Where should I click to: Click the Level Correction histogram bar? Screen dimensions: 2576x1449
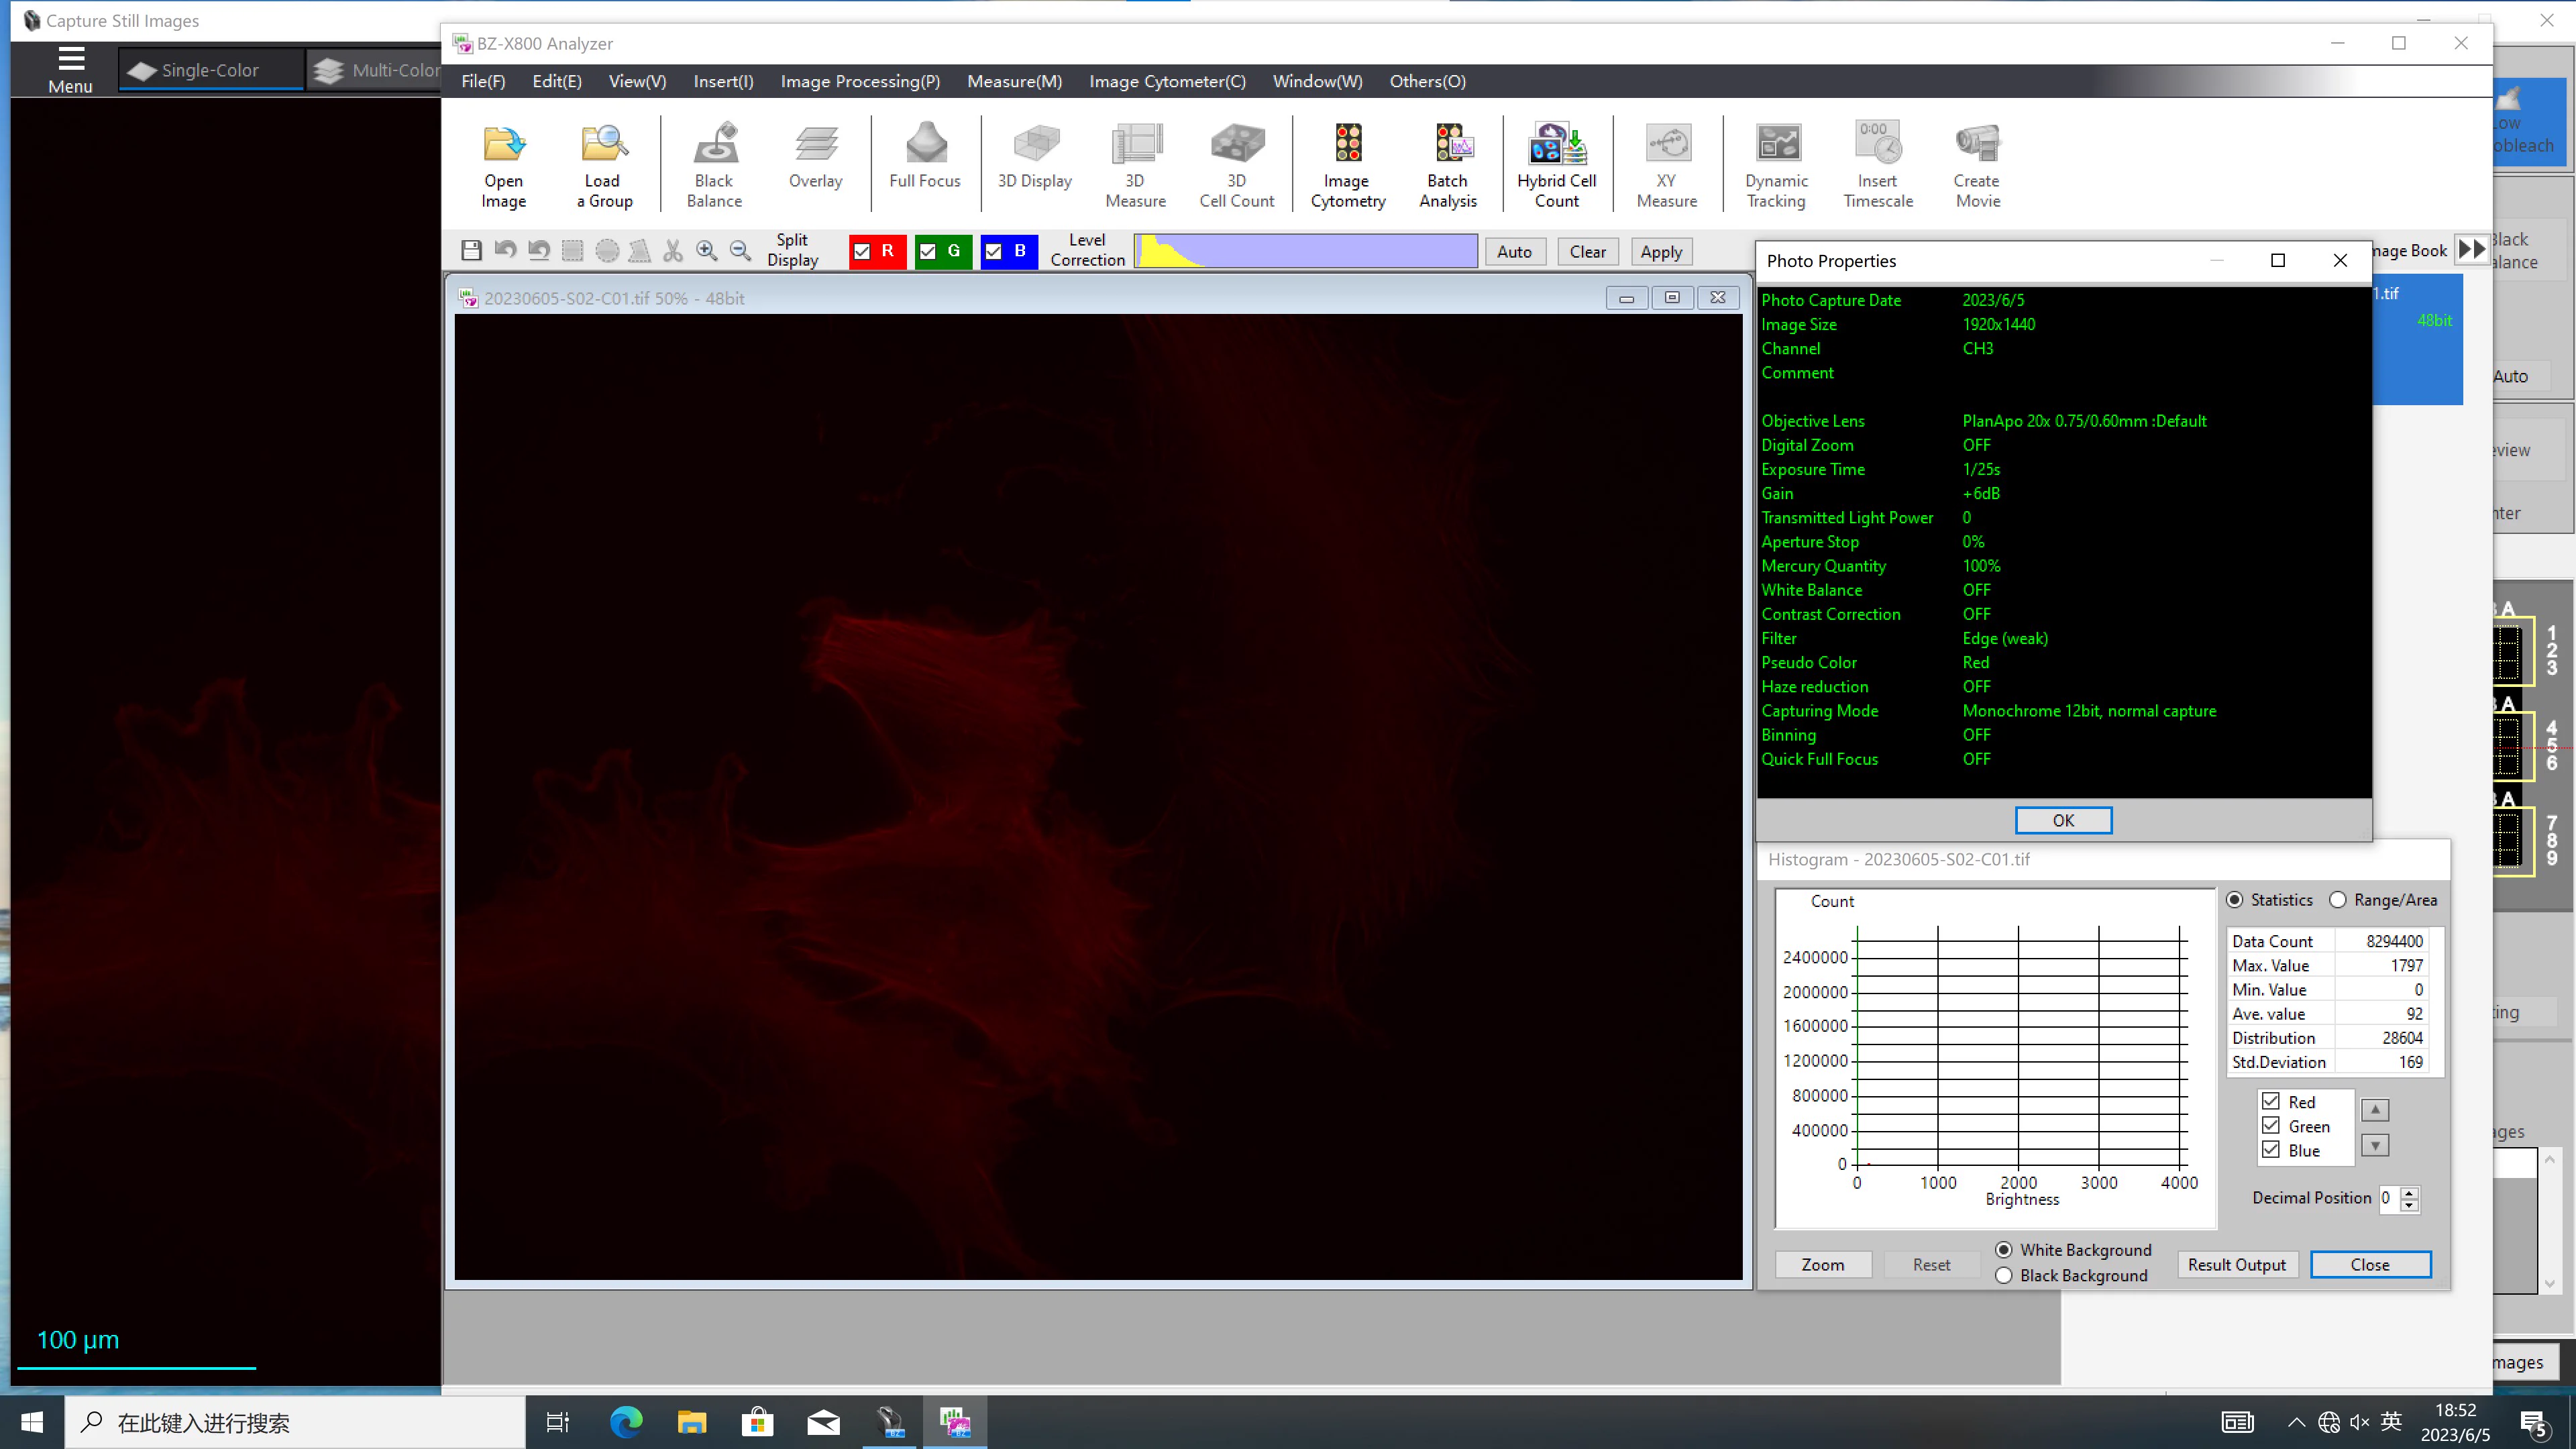tap(1305, 251)
